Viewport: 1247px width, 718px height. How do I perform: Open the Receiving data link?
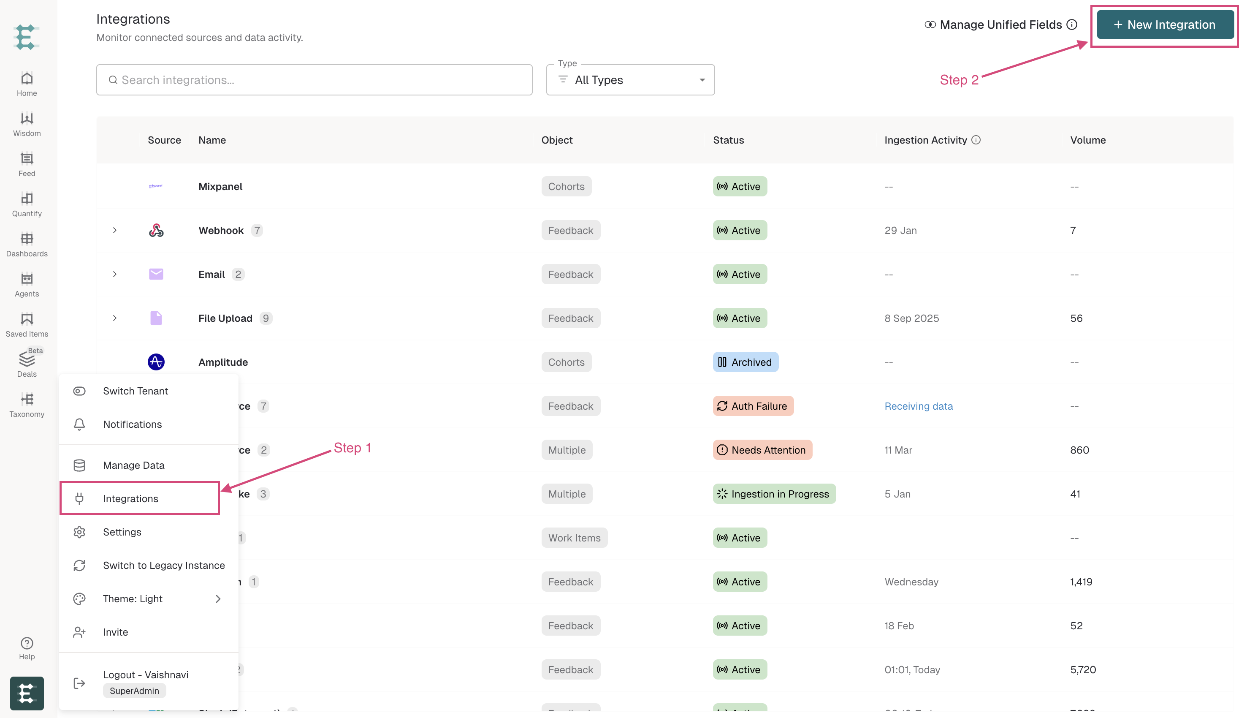pos(918,406)
